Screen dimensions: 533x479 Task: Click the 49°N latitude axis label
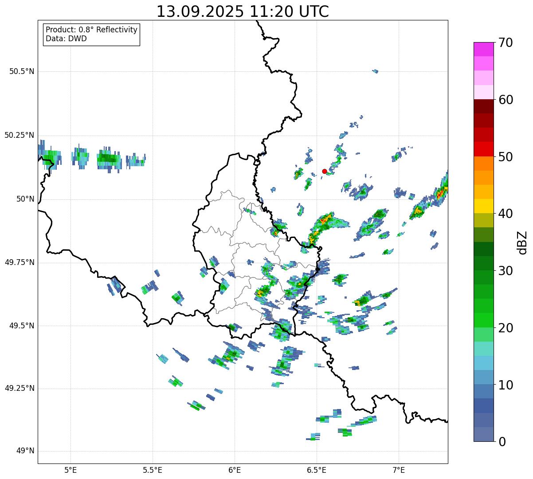coord(25,451)
